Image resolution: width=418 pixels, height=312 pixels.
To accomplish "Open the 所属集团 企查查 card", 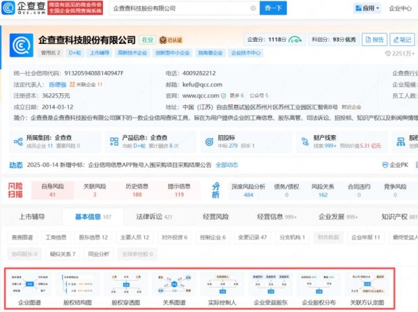I will point(55,141).
